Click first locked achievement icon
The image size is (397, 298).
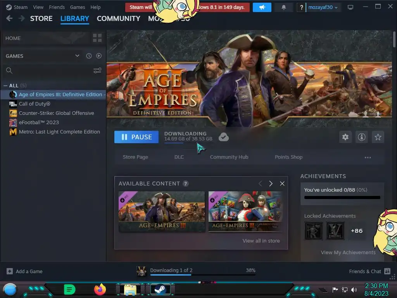point(313,231)
